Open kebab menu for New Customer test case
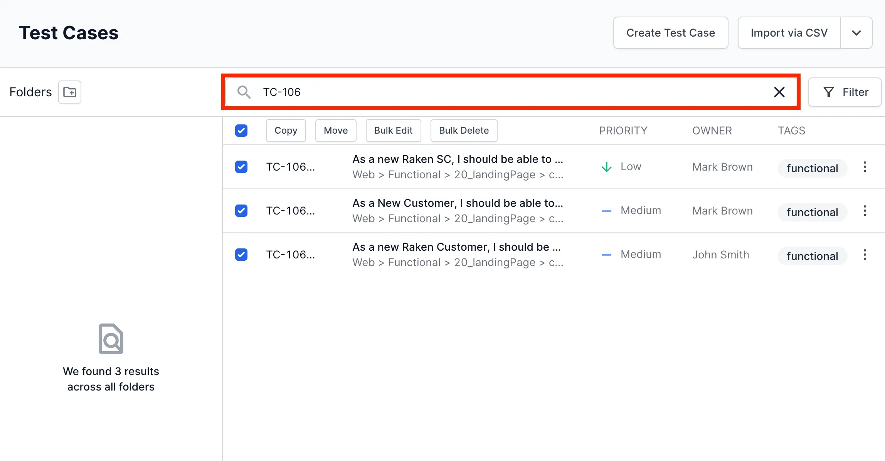The image size is (885, 461). 865,211
